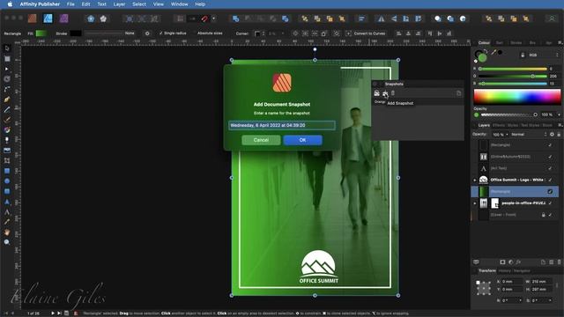Image resolution: width=564 pixels, height=317 pixels.
Task: Click the Add Snapshot icon
Action: point(385,93)
